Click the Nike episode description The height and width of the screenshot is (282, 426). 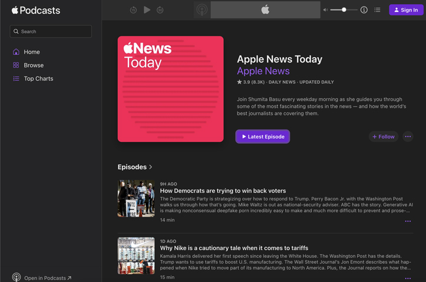click(286, 262)
